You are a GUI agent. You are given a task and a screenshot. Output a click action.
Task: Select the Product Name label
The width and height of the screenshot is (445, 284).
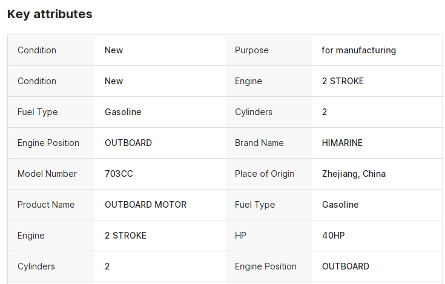point(46,205)
